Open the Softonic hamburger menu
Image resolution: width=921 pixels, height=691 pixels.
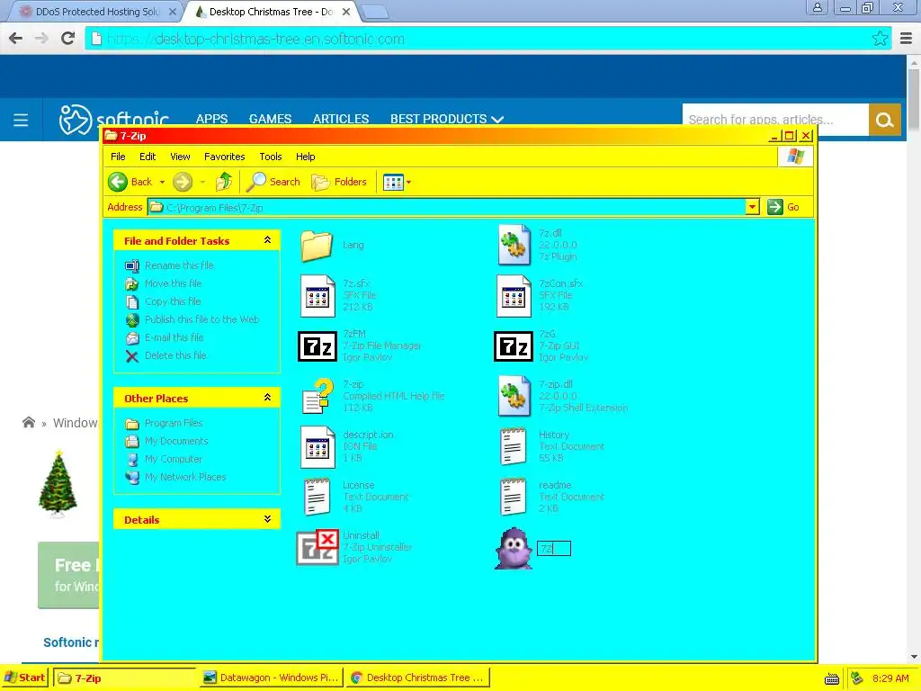click(x=22, y=121)
